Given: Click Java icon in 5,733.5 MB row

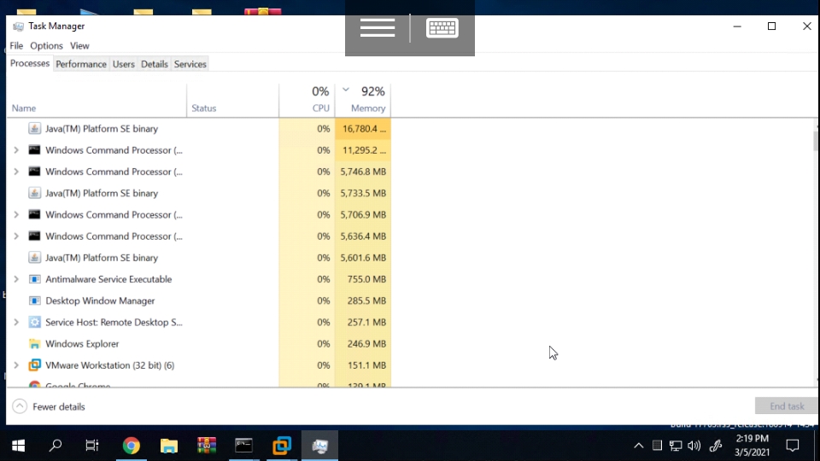Looking at the screenshot, I should tap(34, 193).
